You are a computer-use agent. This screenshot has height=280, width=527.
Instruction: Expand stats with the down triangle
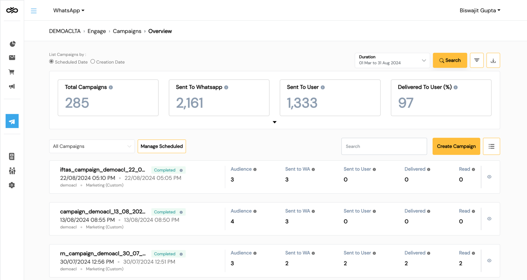[x=275, y=122]
